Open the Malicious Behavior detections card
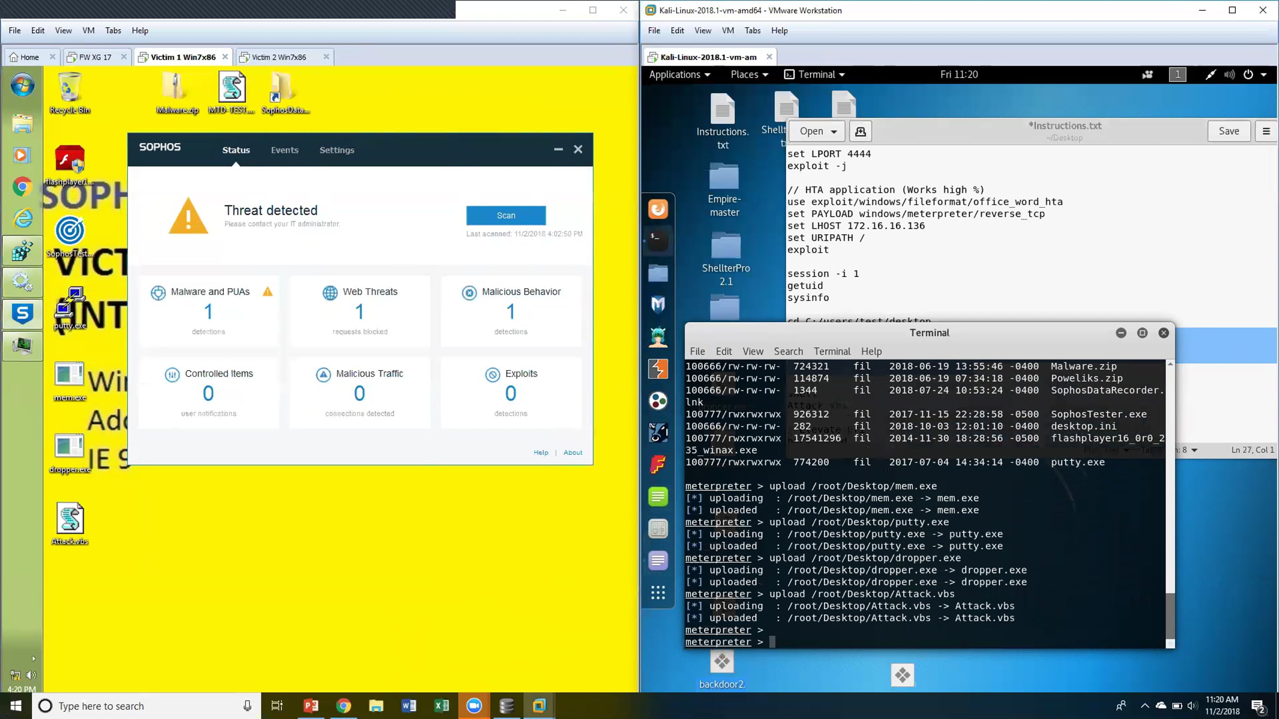This screenshot has height=719, width=1279. point(511,311)
